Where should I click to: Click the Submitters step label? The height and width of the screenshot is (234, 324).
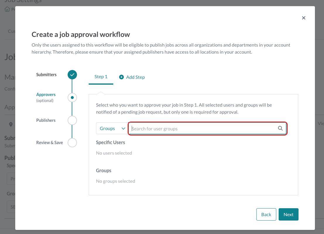coord(46,75)
